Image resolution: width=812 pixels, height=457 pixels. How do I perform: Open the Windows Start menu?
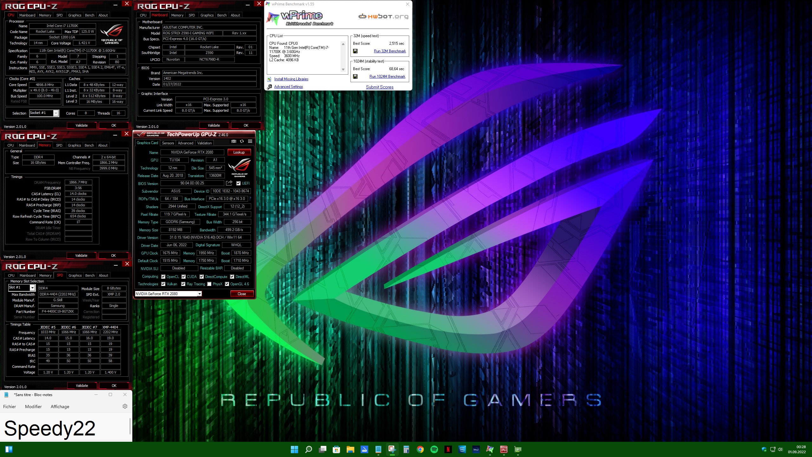coord(294,449)
